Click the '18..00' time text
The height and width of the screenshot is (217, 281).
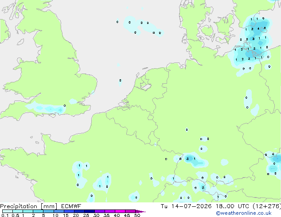[x=225, y=206]
